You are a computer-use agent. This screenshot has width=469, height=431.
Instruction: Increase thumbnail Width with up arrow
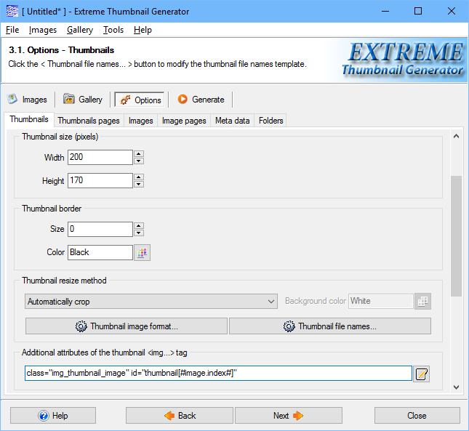(138, 154)
